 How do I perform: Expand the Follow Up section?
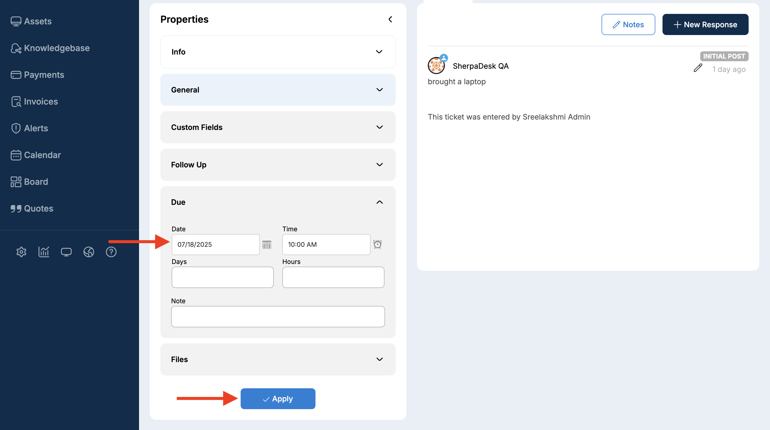tap(278, 164)
